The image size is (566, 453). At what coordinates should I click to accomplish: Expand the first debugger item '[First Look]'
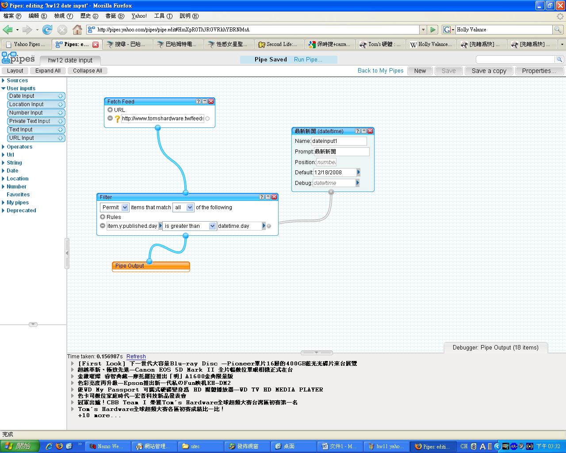(73, 364)
